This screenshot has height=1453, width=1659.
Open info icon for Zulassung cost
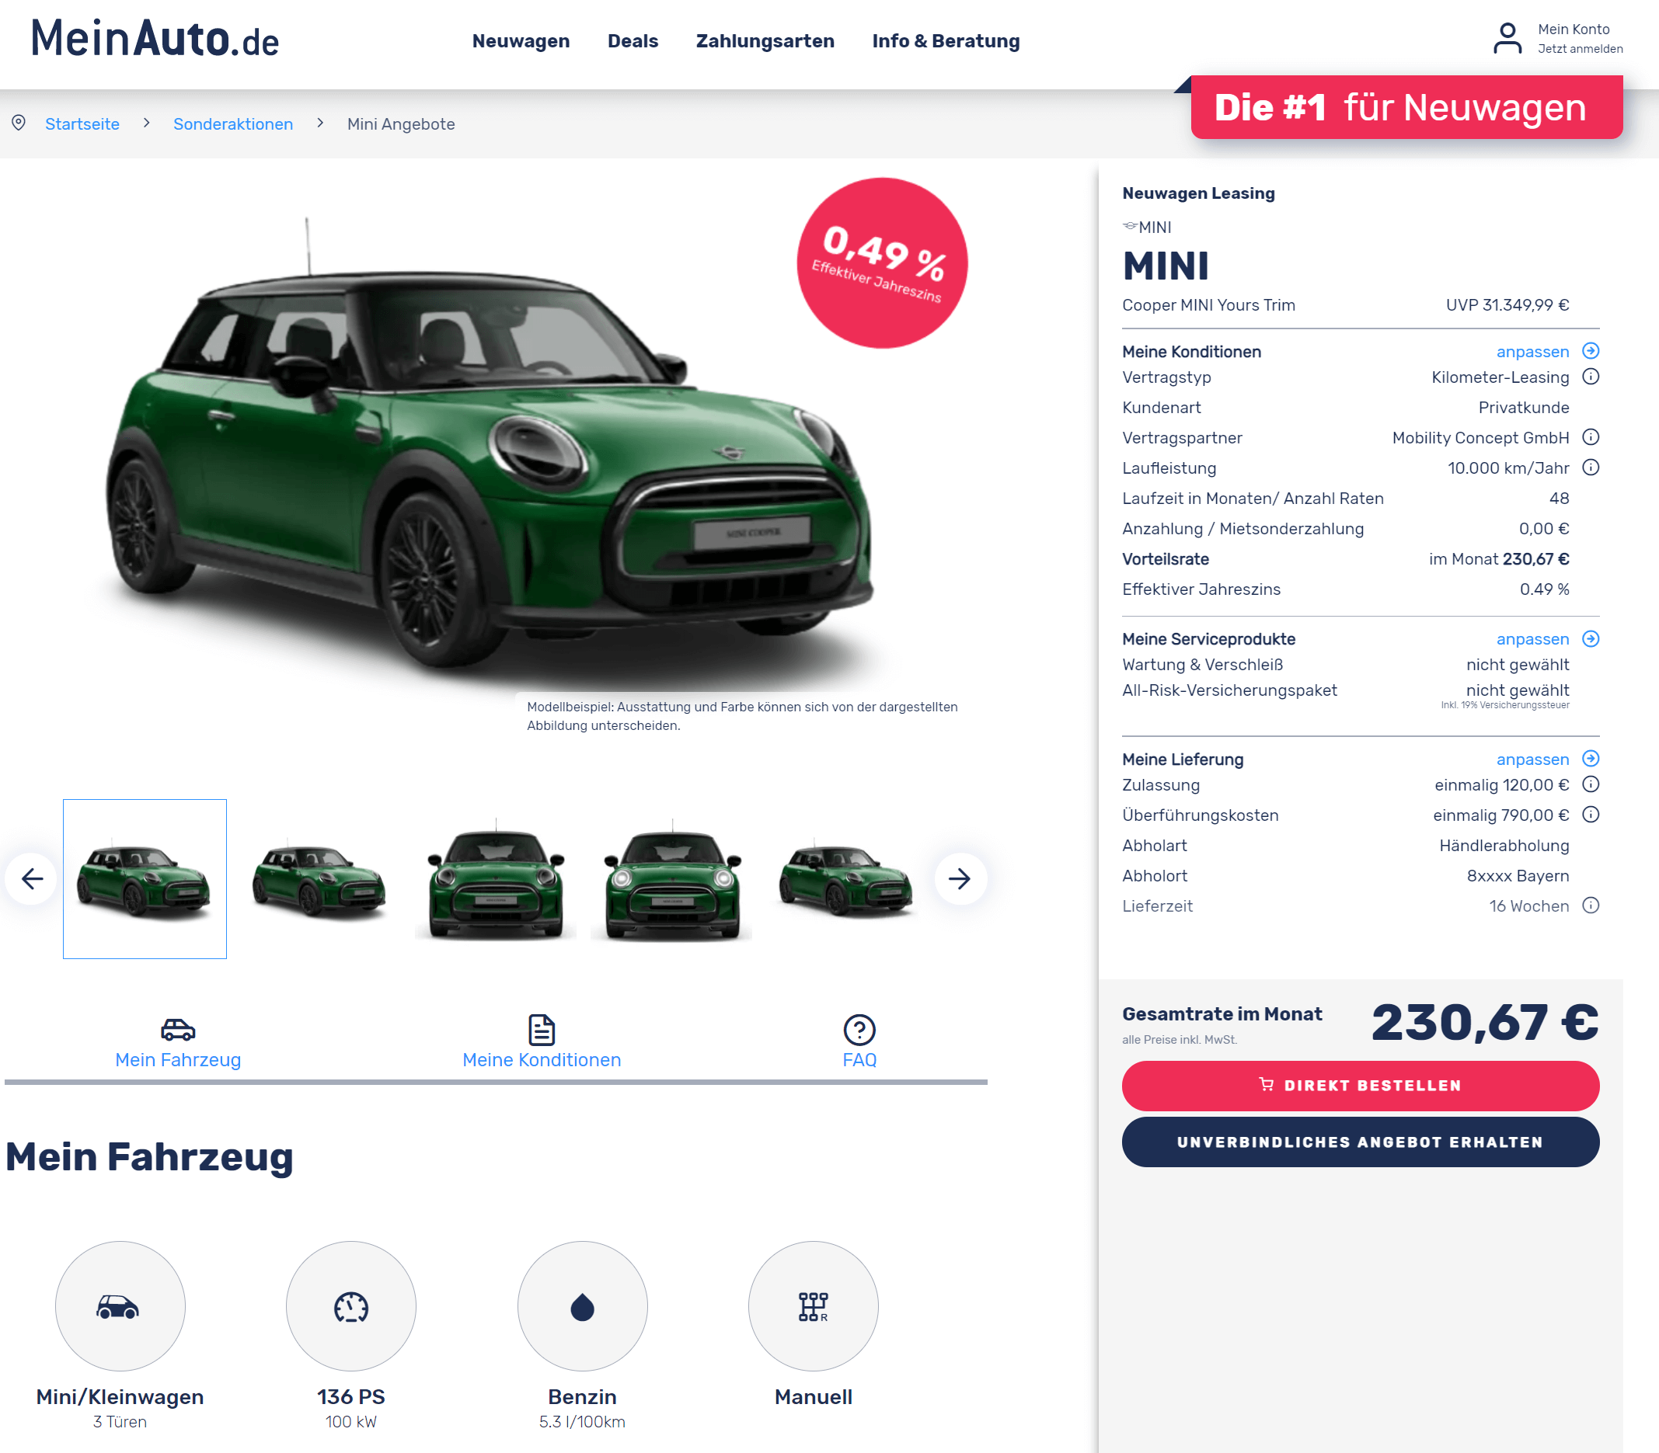coord(1590,784)
